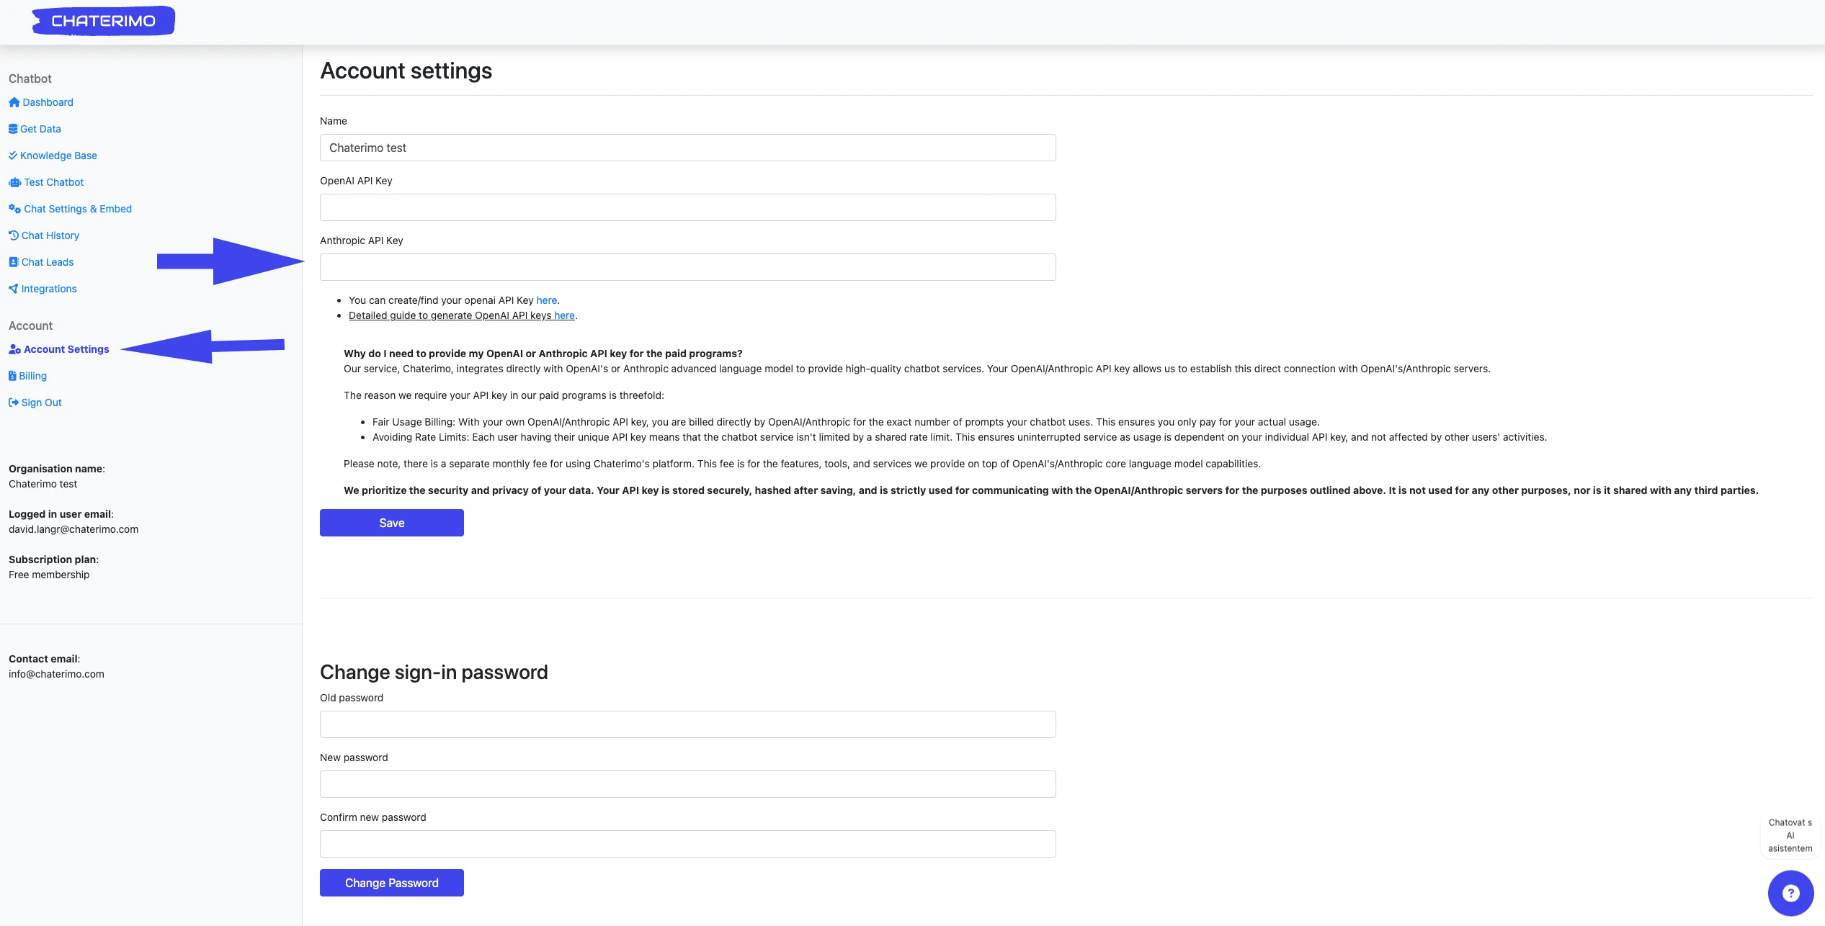Select Sign Out in the sidebar
1825x926 pixels.
tap(41, 403)
